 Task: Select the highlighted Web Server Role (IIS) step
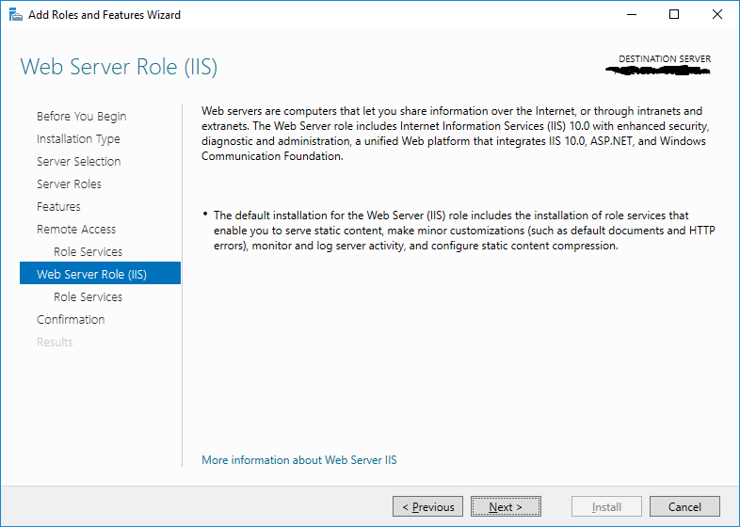pos(100,273)
